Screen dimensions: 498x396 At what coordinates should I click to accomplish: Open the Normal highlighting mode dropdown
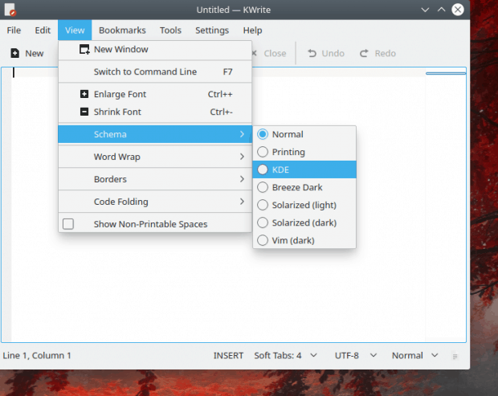point(414,355)
